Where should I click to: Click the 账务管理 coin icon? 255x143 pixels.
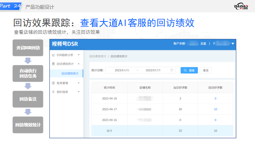tap(53, 83)
